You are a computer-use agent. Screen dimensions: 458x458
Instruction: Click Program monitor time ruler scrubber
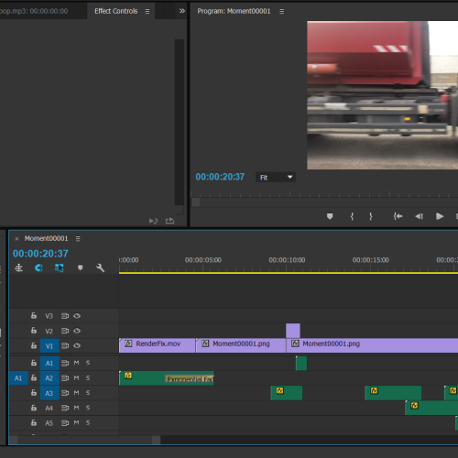click(x=195, y=202)
